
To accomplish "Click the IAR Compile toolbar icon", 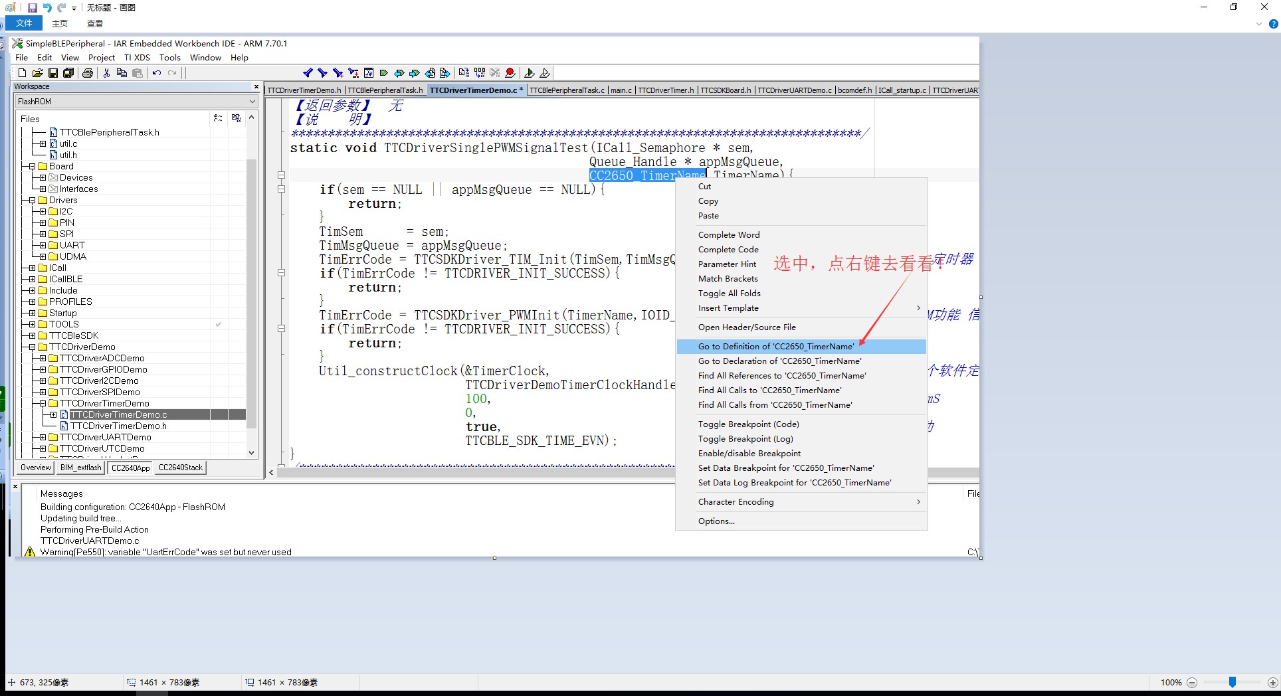I will click(464, 73).
